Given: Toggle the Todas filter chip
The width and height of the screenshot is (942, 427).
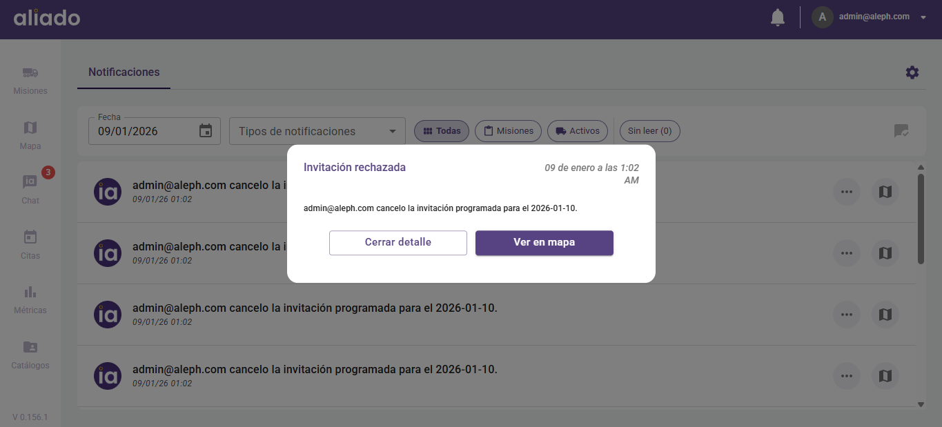Looking at the screenshot, I should (x=442, y=131).
